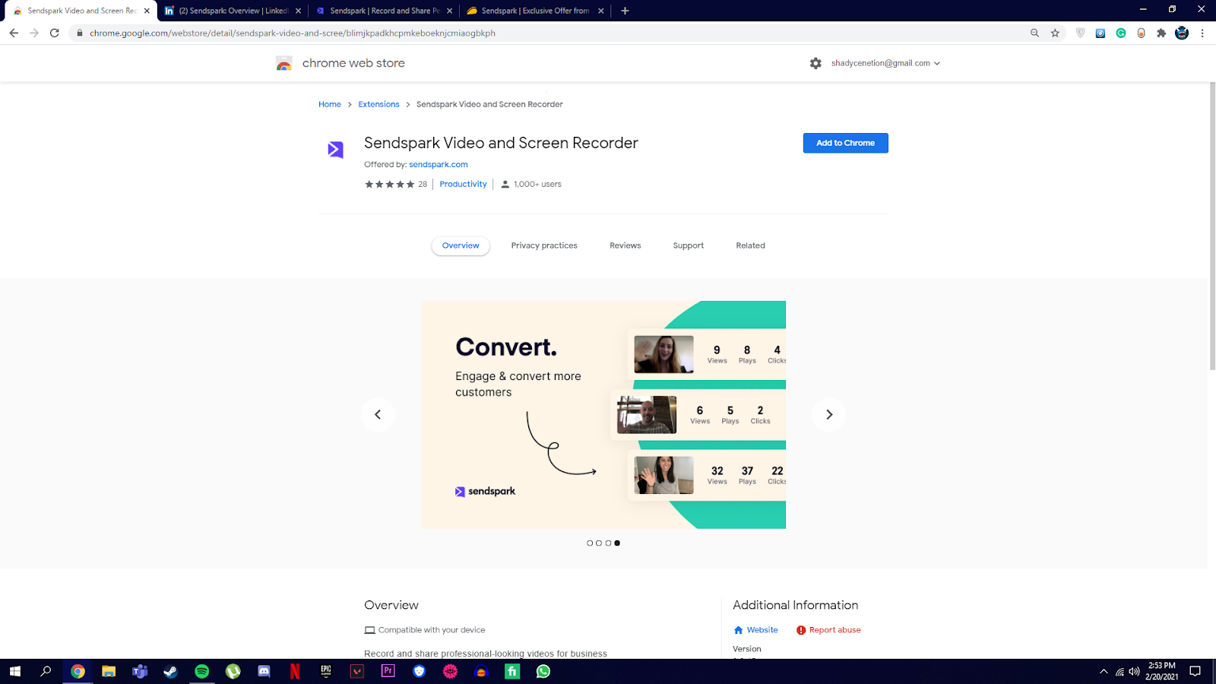The height and width of the screenshot is (684, 1216).
Task: Click the zoom magnifier icon in address bar
Action: [1034, 33]
